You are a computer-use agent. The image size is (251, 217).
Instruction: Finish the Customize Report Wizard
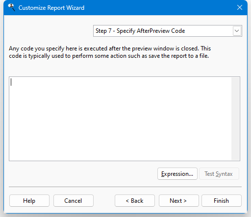point(222,200)
